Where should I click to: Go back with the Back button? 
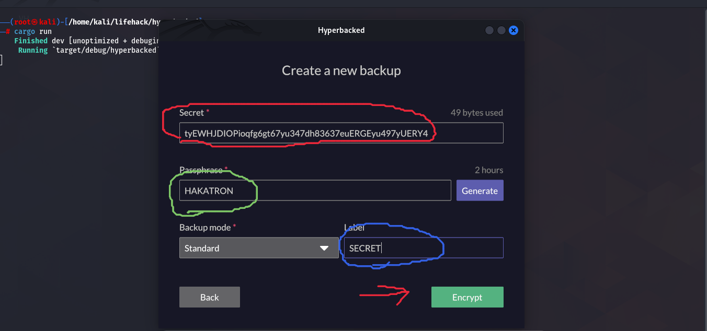[209, 297]
